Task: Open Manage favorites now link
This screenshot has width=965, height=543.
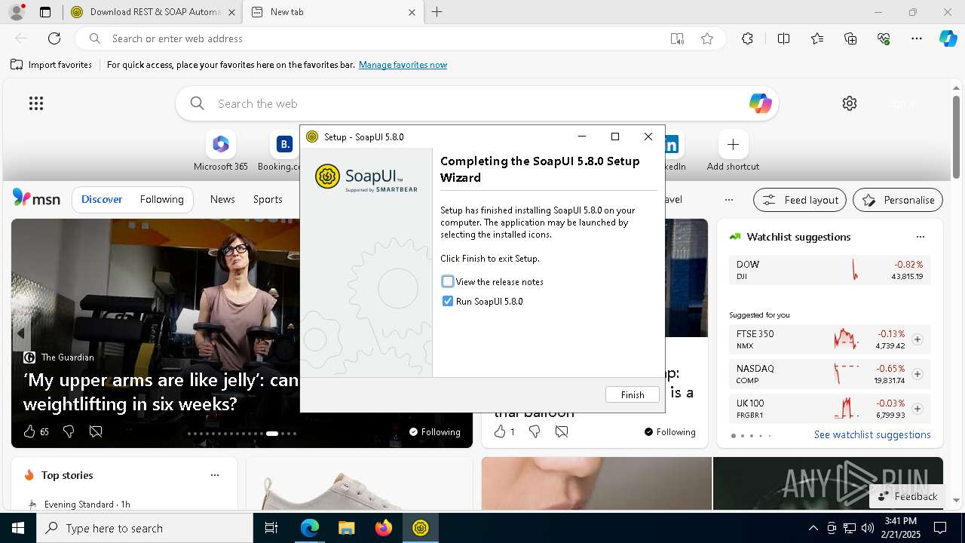Action: [x=403, y=65]
